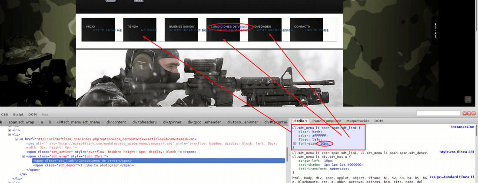Collapse the <a href> node
The image size is (478, 183).
17,139
